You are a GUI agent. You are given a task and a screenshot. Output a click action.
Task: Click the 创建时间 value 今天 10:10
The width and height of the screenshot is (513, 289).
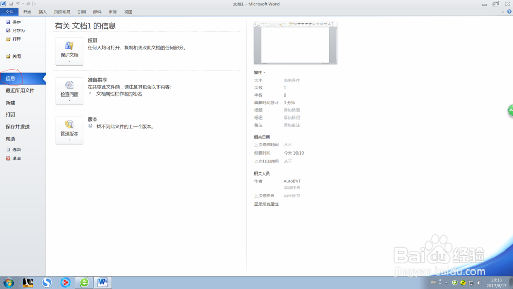tap(294, 153)
